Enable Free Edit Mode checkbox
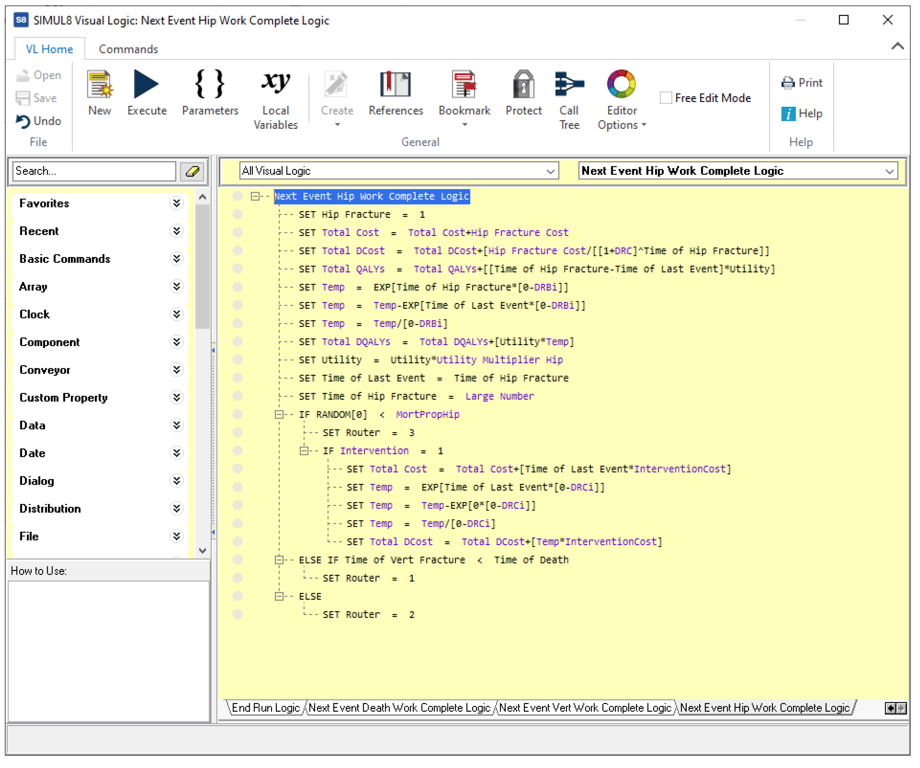This screenshot has height=768, width=920. pyautogui.click(x=666, y=98)
